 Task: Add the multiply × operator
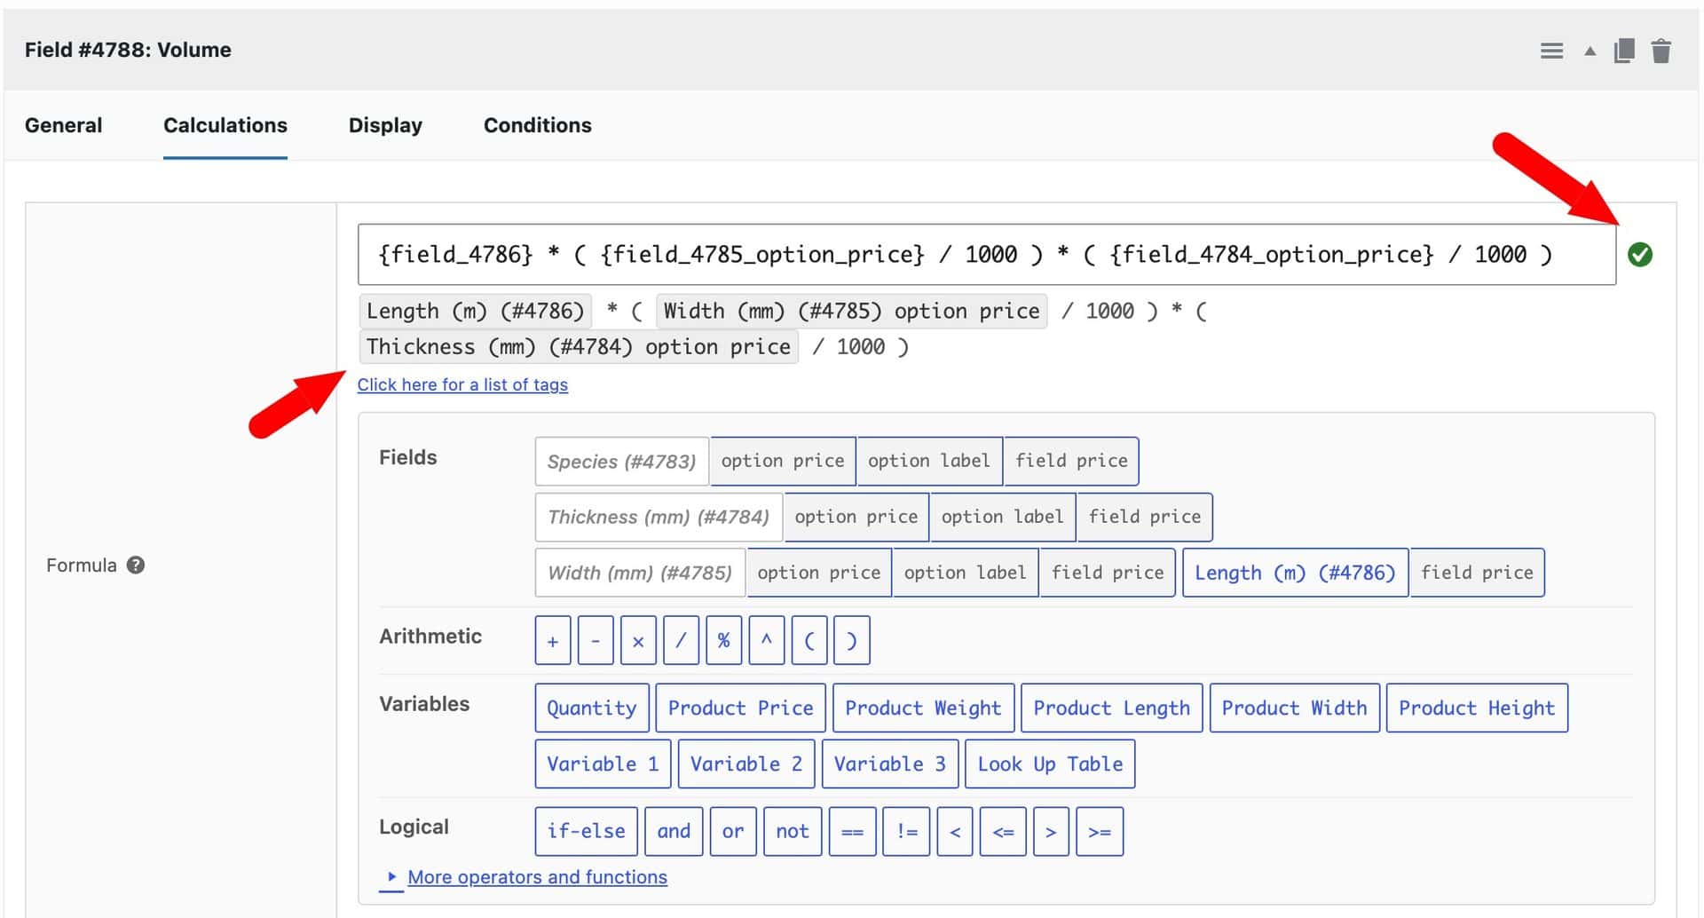(x=638, y=640)
